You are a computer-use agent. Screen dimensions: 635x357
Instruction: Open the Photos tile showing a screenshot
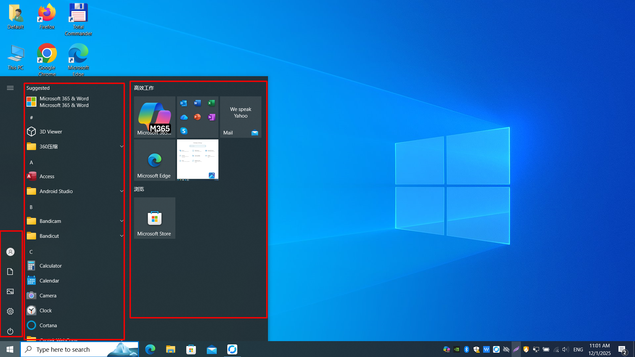click(x=198, y=160)
